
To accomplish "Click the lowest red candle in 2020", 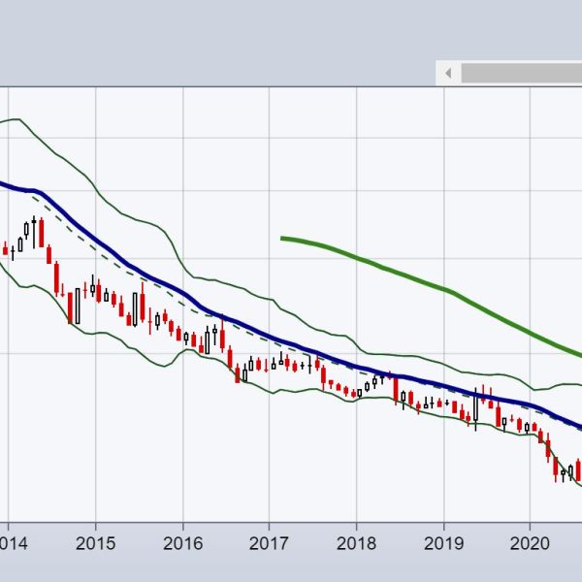I will (557, 471).
